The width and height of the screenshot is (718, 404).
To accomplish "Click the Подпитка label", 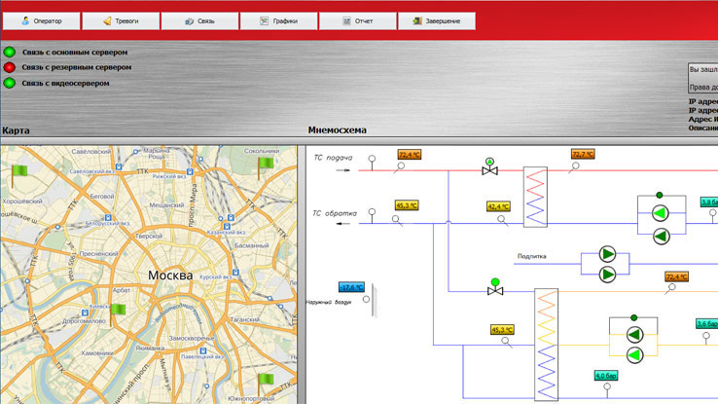I will (x=531, y=256).
